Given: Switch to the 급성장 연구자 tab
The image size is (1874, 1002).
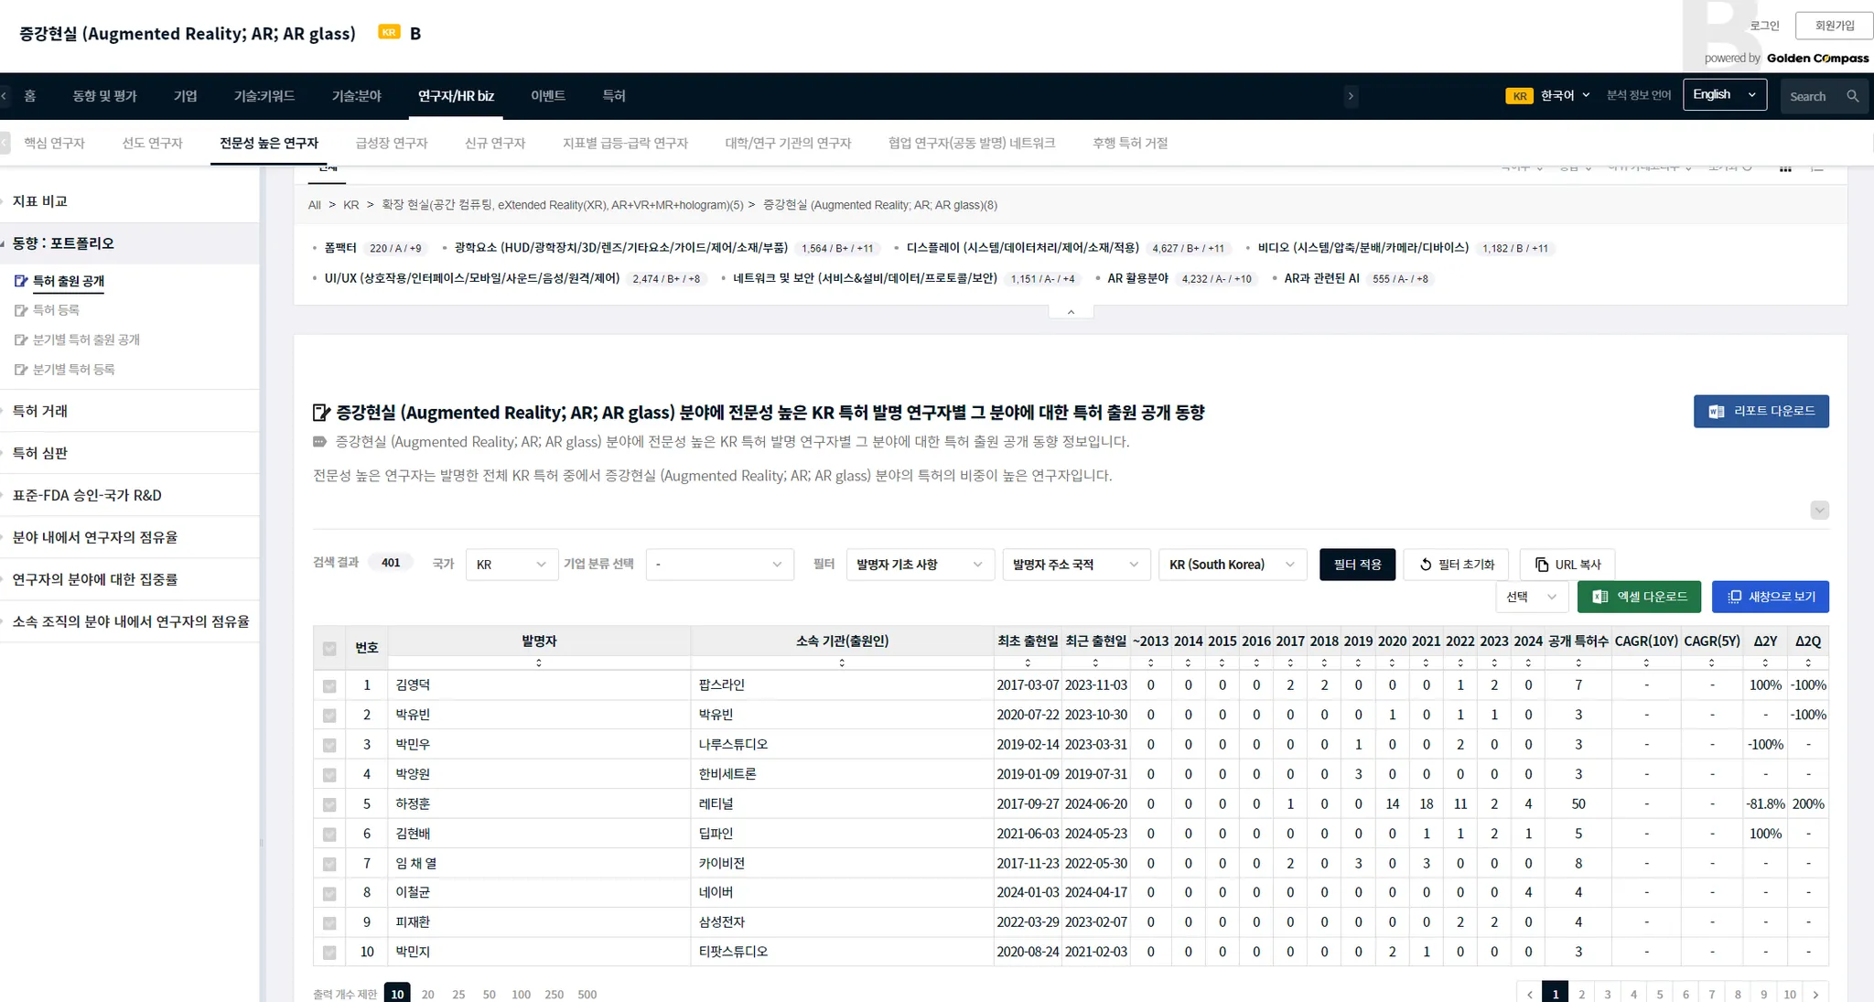Looking at the screenshot, I should [392, 144].
